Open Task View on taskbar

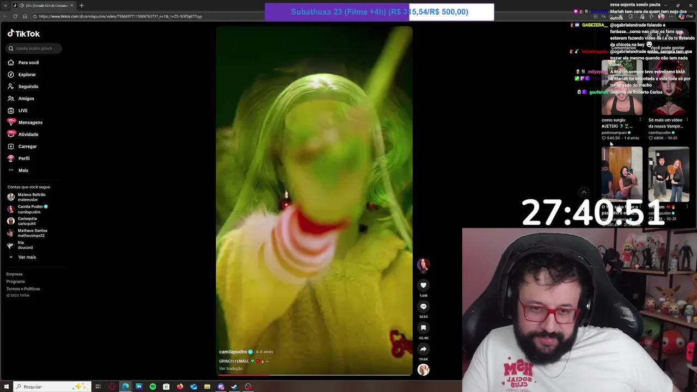click(x=98, y=387)
